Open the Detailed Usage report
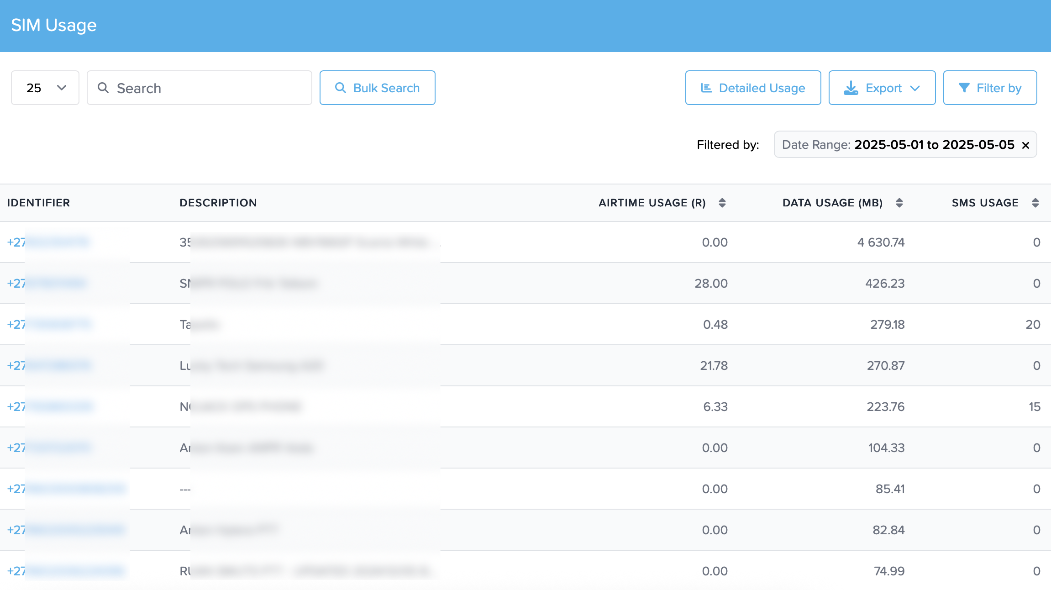 click(753, 88)
